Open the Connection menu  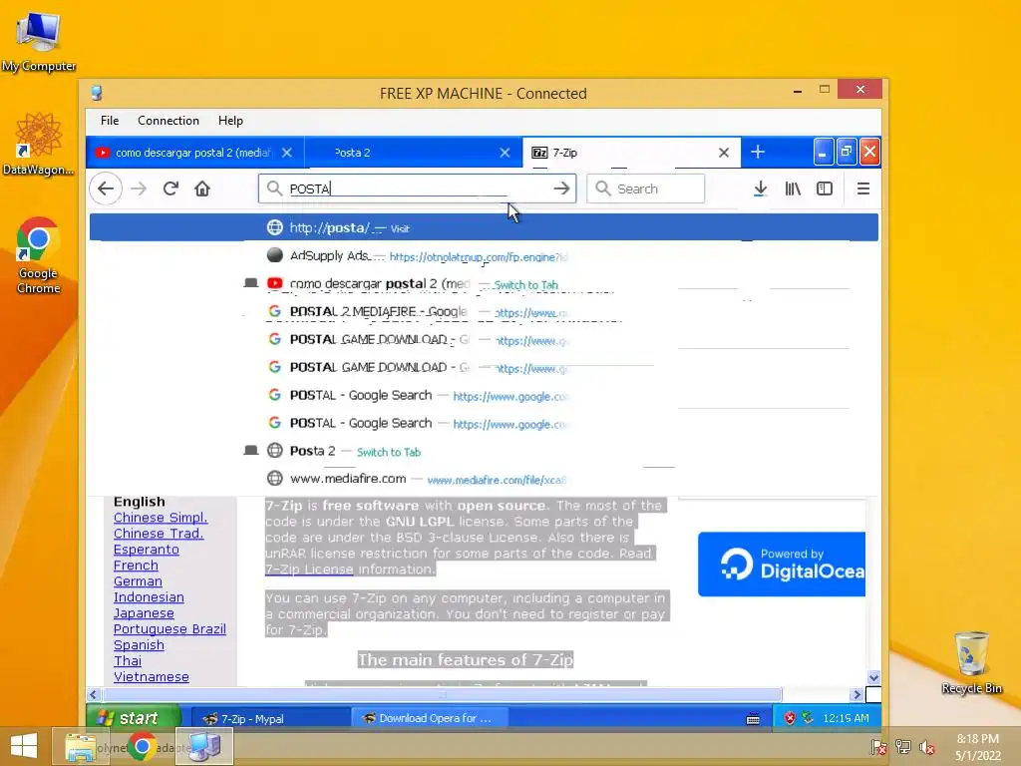click(168, 121)
